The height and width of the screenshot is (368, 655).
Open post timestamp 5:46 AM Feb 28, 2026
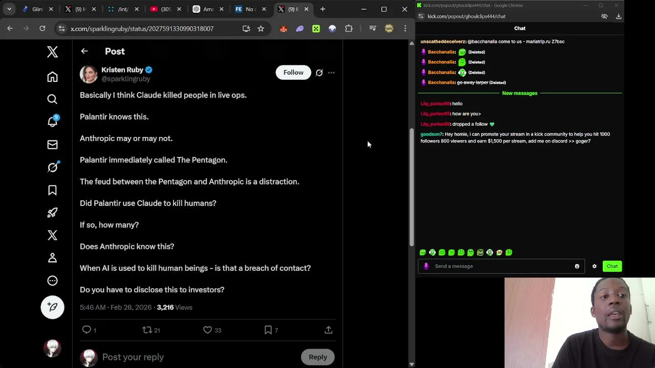[x=116, y=307]
